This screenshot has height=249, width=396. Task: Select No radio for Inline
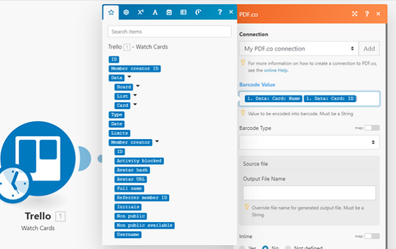point(265,248)
